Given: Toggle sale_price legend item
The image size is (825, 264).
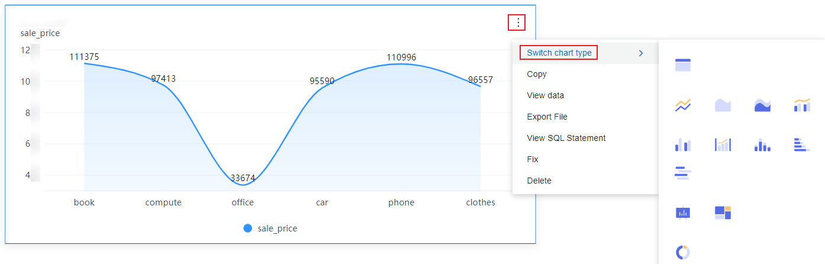Looking at the screenshot, I should [270, 228].
